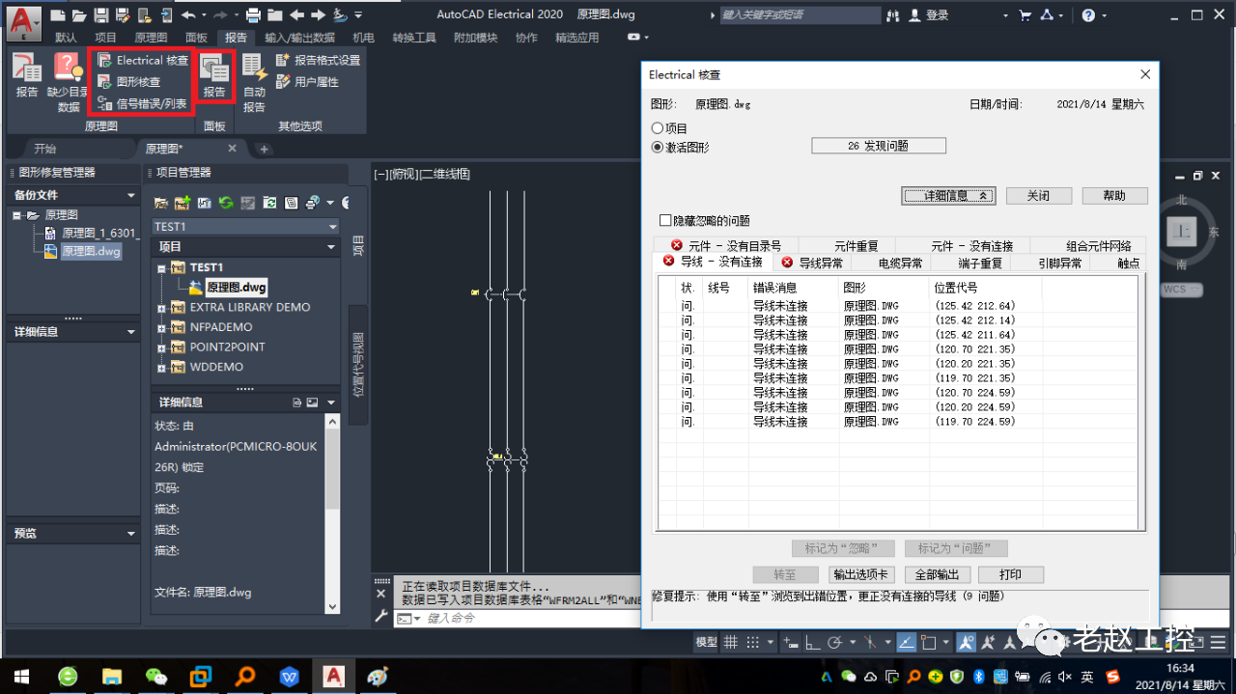Click the publish/plot icon in Project Manager
The width and height of the screenshot is (1236, 694).
click(312, 203)
